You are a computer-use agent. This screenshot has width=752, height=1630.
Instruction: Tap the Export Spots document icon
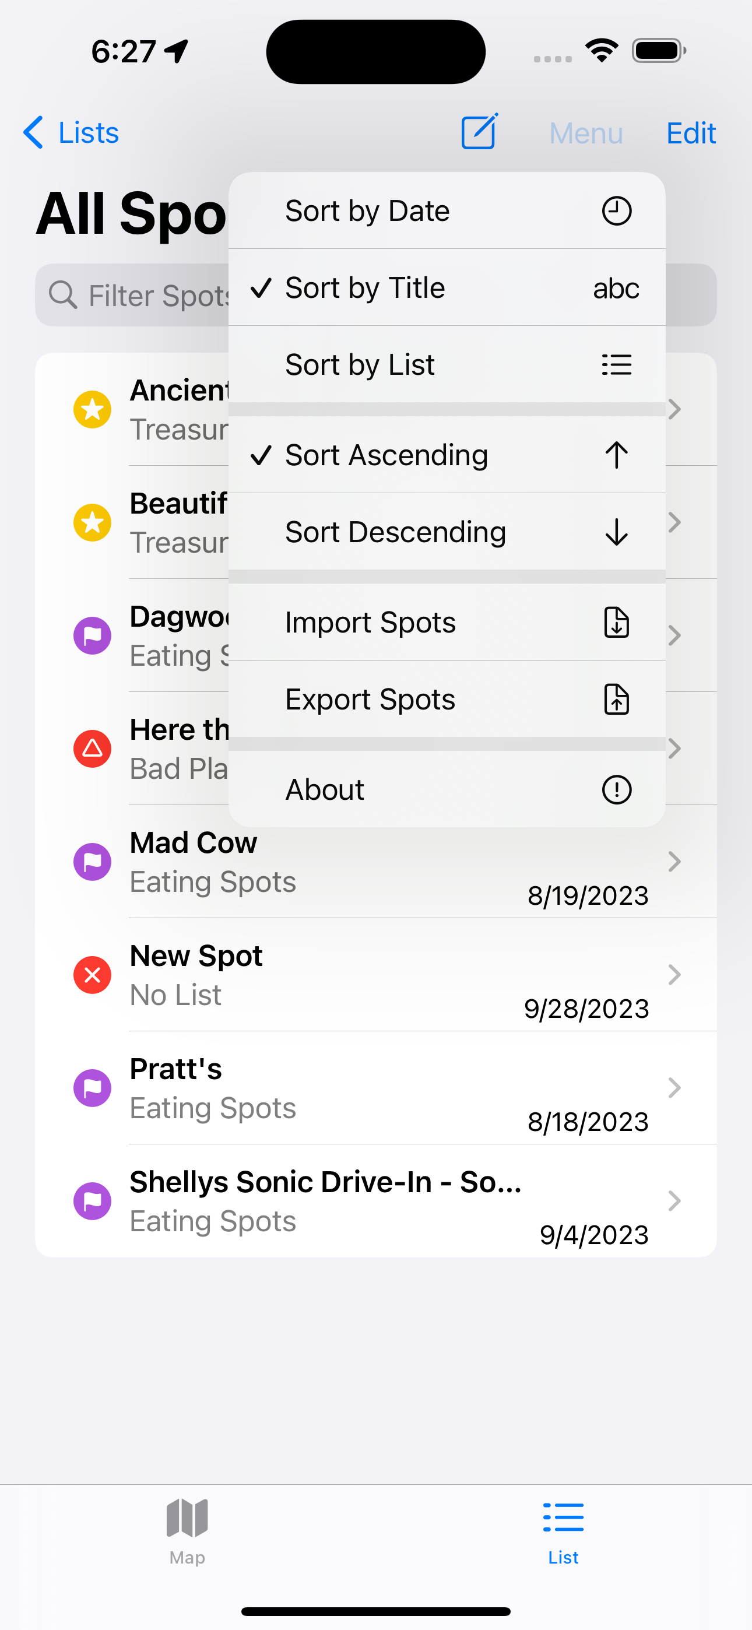(617, 699)
